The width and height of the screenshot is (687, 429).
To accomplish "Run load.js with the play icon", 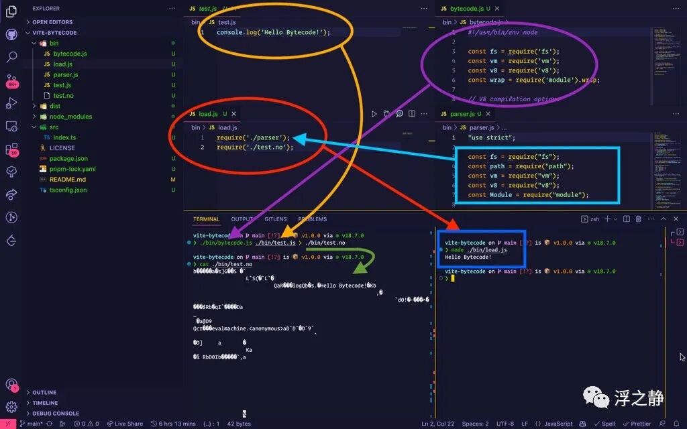I will pos(374,114).
